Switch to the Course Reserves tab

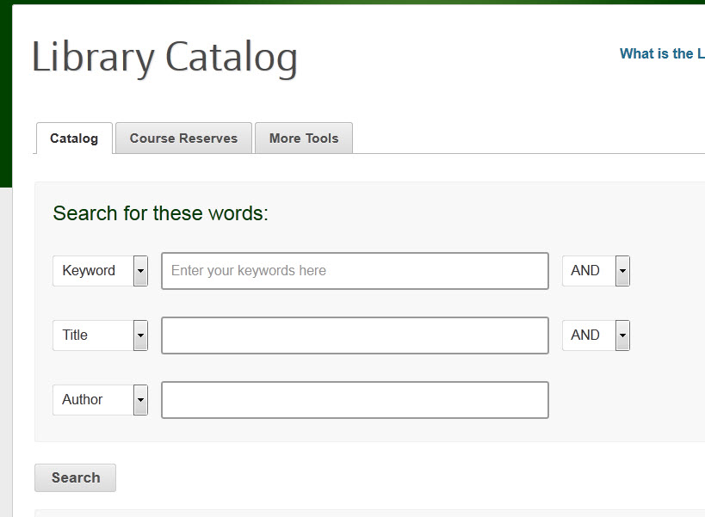183,138
